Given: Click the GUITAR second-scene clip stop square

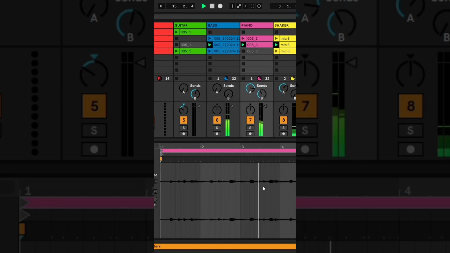Looking at the screenshot, I should [176, 38].
